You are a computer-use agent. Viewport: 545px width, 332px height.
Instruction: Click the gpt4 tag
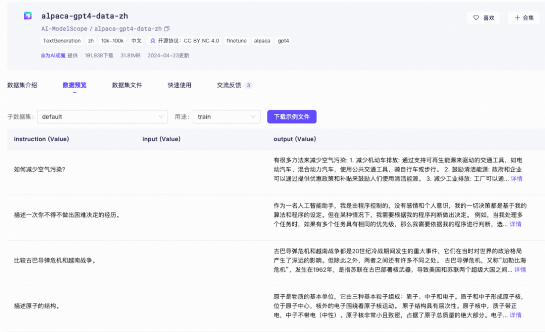click(283, 41)
